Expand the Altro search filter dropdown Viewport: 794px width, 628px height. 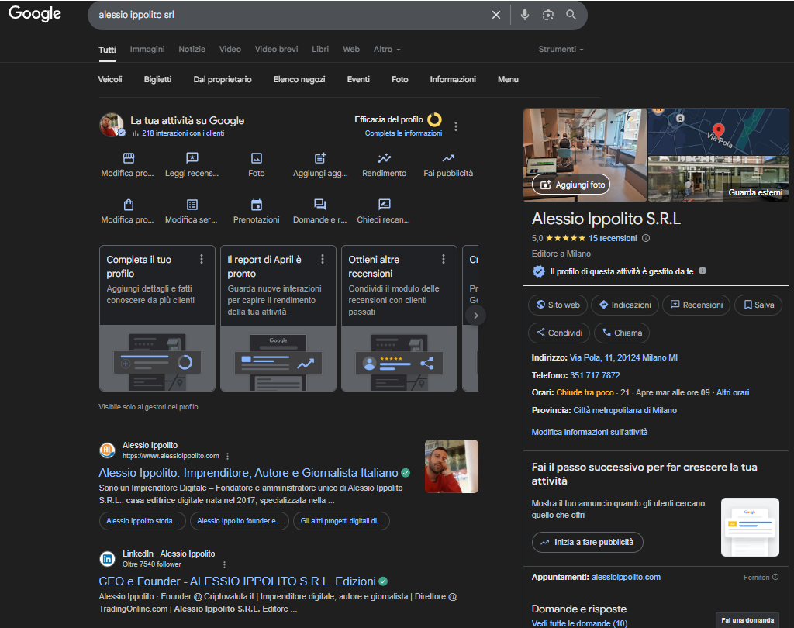[x=387, y=49]
